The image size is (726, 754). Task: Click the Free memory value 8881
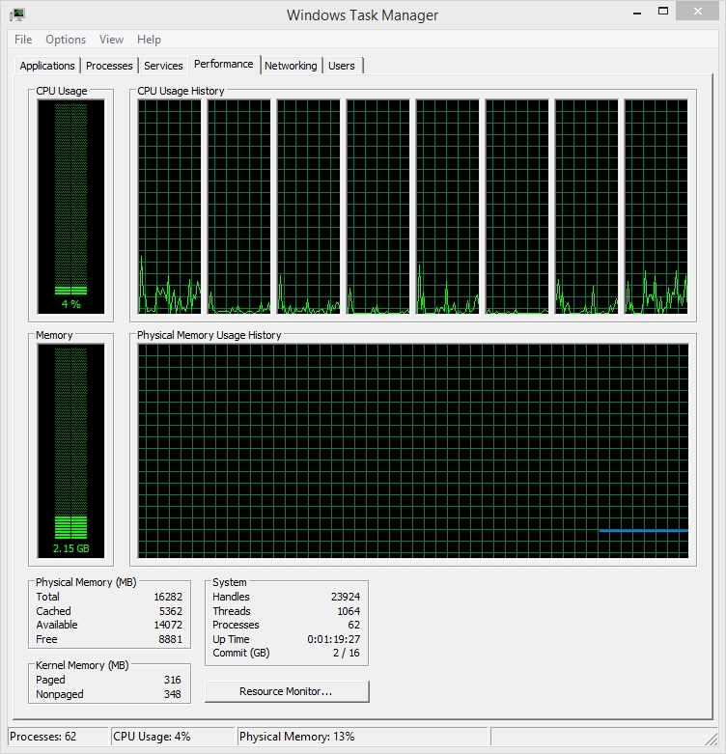(x=171, y=639)
